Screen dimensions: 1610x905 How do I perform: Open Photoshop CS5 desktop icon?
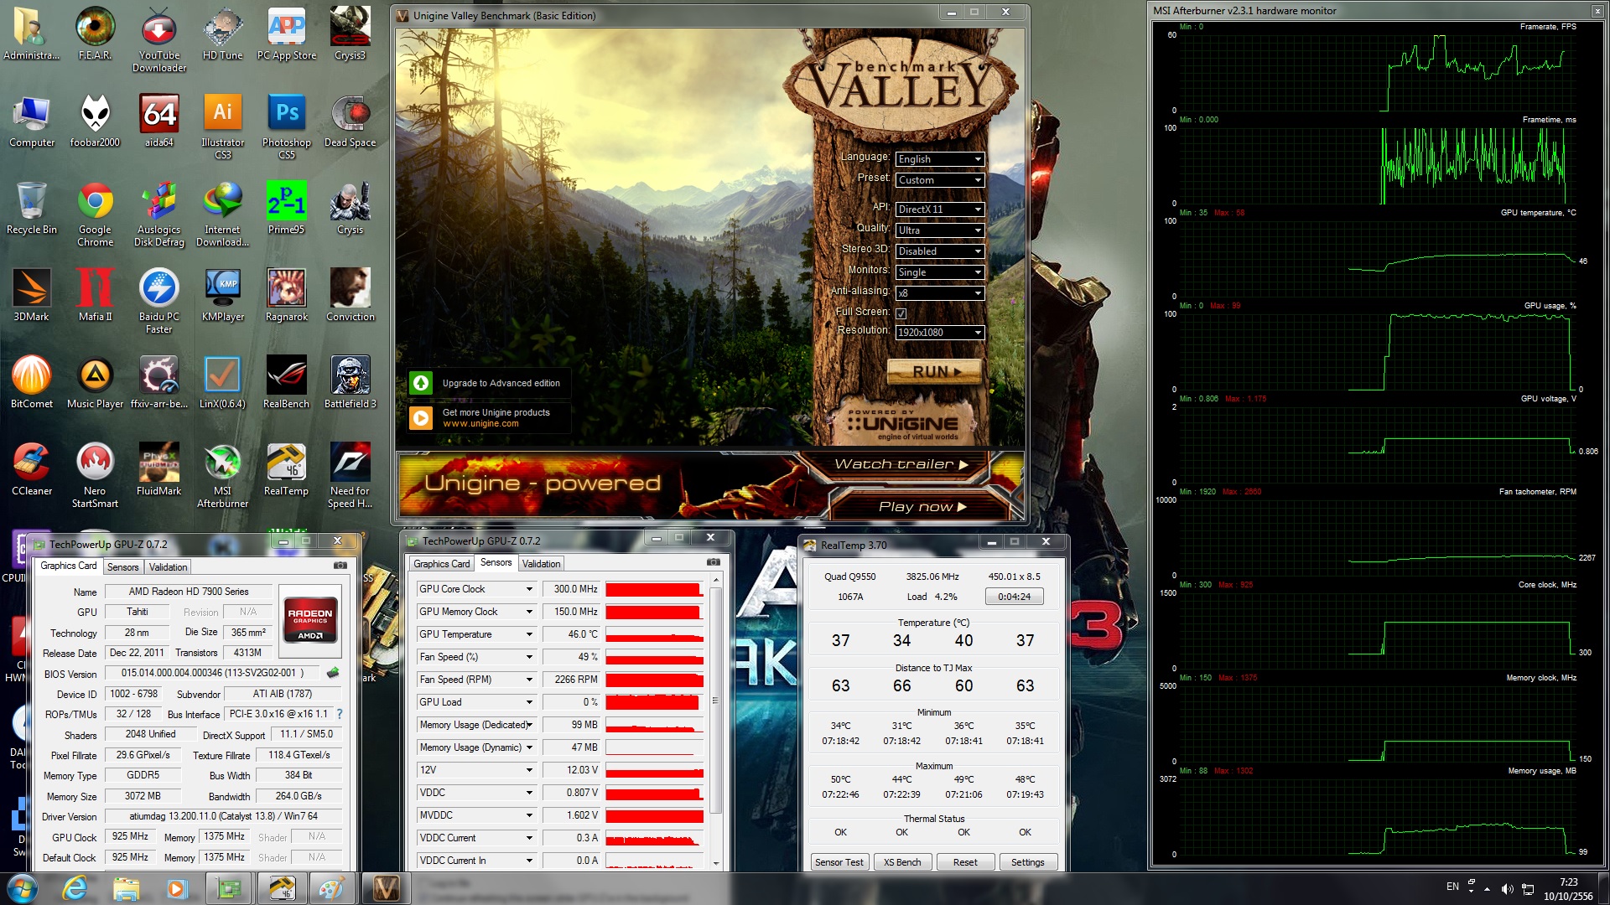pyautogui.click(x=286, y=127)
